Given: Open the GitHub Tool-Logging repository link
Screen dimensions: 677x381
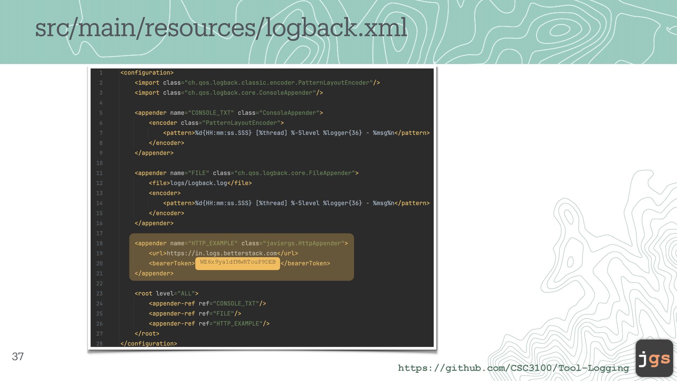Looking at the screenshot, I should (513, 368).
